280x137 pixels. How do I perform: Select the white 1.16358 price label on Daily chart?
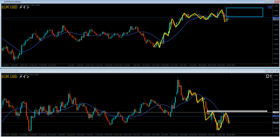click(x=276, y=112)
